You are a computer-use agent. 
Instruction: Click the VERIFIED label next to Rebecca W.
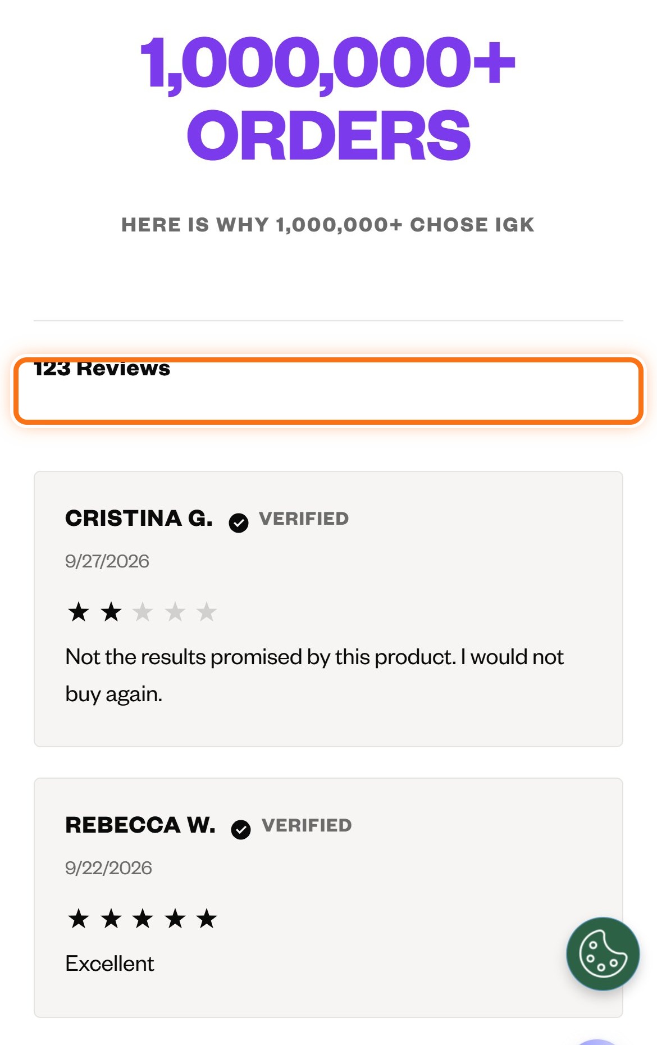(307, 825)
